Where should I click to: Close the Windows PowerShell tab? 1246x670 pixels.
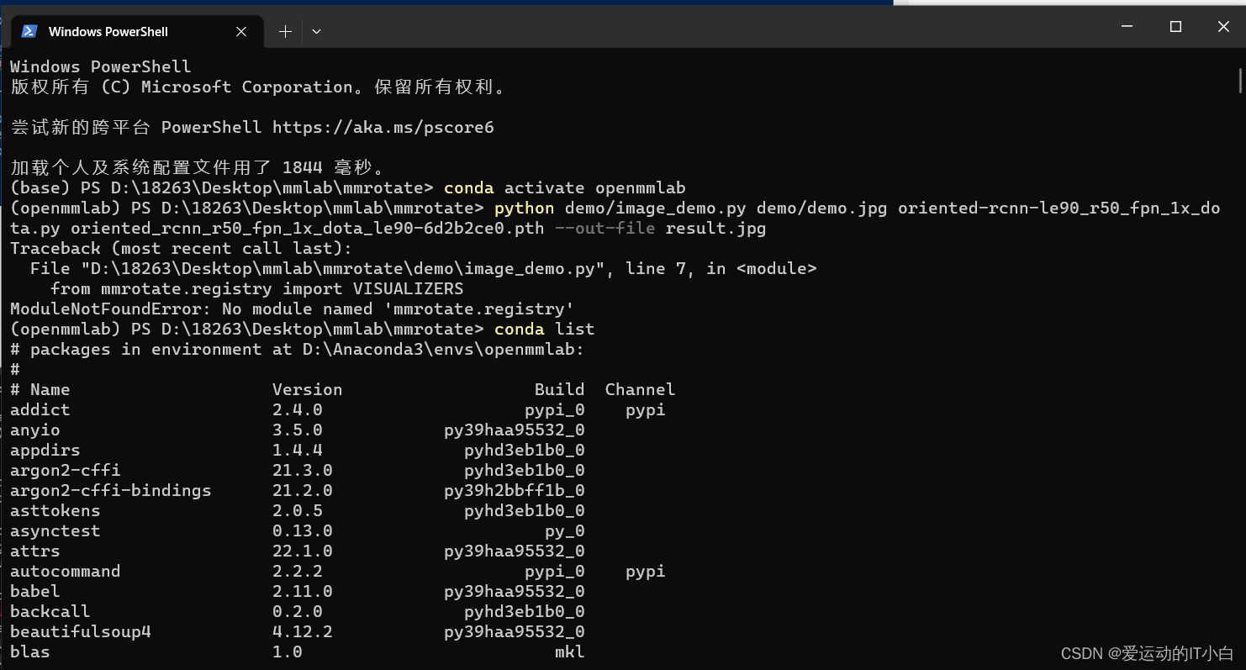241,31
